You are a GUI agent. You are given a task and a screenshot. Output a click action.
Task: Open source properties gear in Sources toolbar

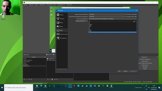pos(52,79)
